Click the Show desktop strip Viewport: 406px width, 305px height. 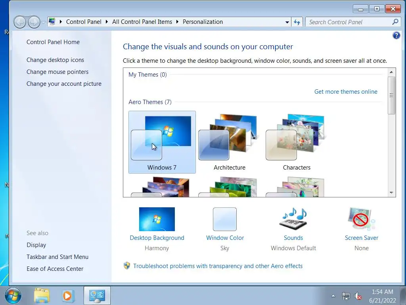404,295
